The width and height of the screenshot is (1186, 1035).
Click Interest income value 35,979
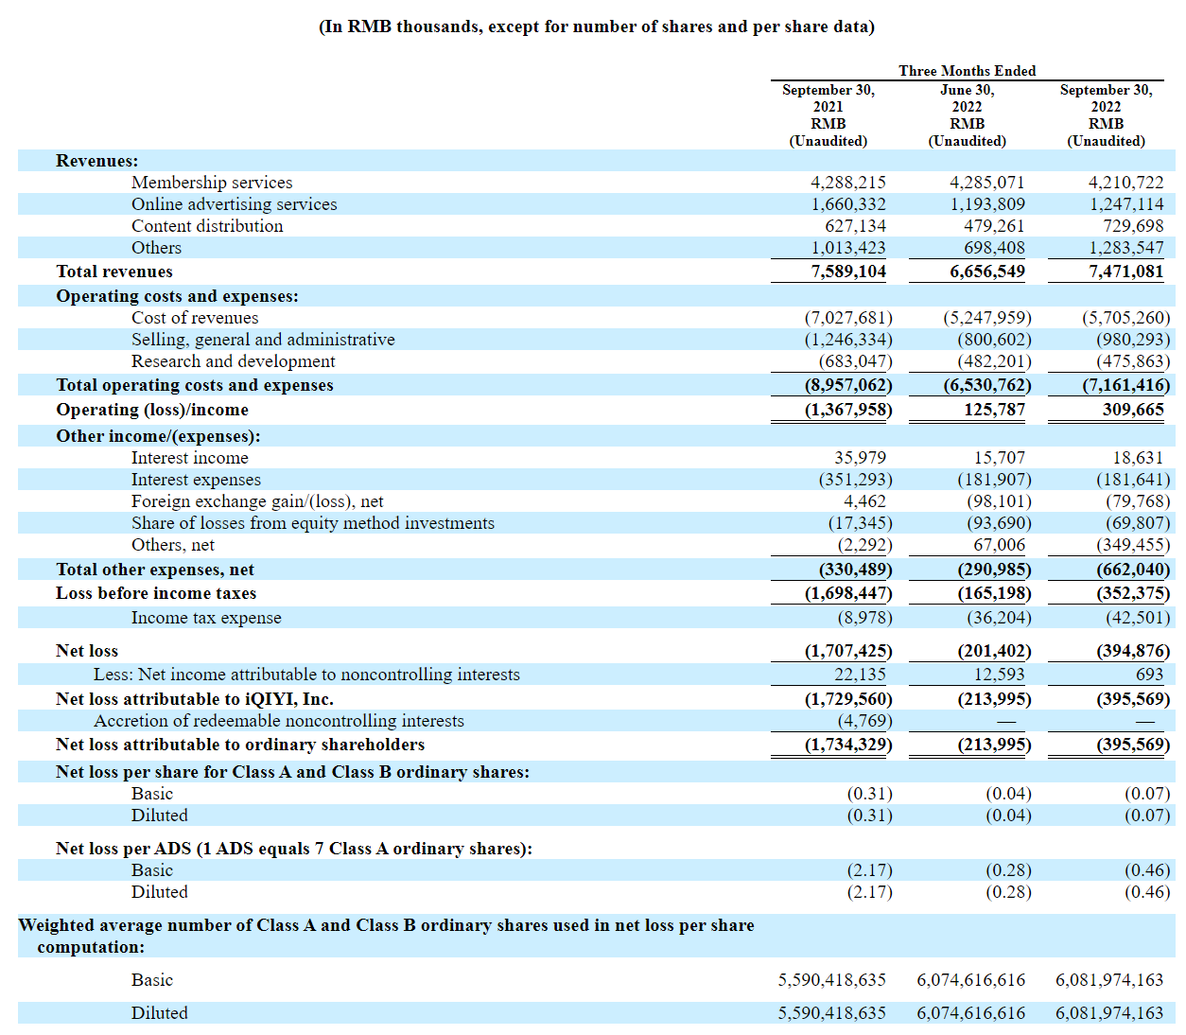[x=860, y=458]
